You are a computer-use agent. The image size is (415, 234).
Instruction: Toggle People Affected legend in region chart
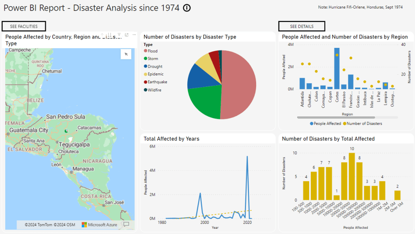click(x=325, y=123)
